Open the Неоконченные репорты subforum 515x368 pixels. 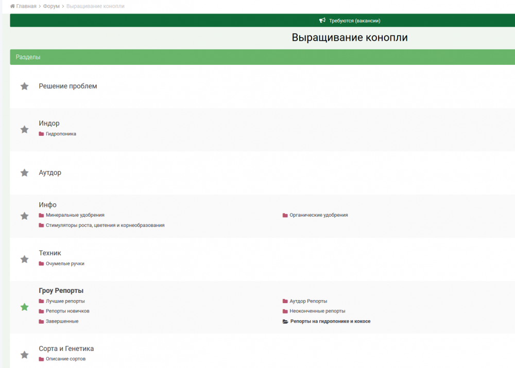click(317, 311)
